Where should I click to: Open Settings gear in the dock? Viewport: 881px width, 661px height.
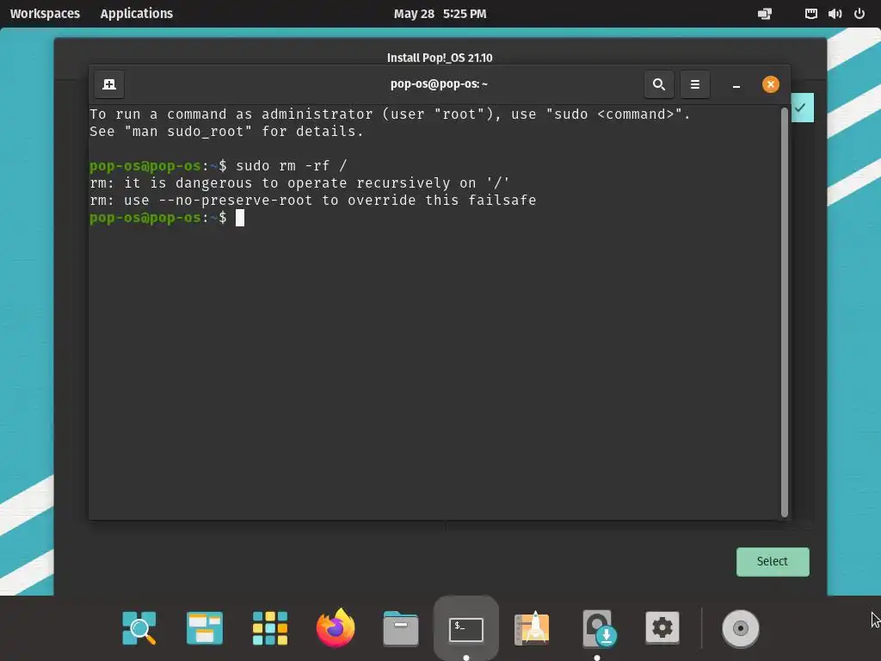(x=662, y=627)
